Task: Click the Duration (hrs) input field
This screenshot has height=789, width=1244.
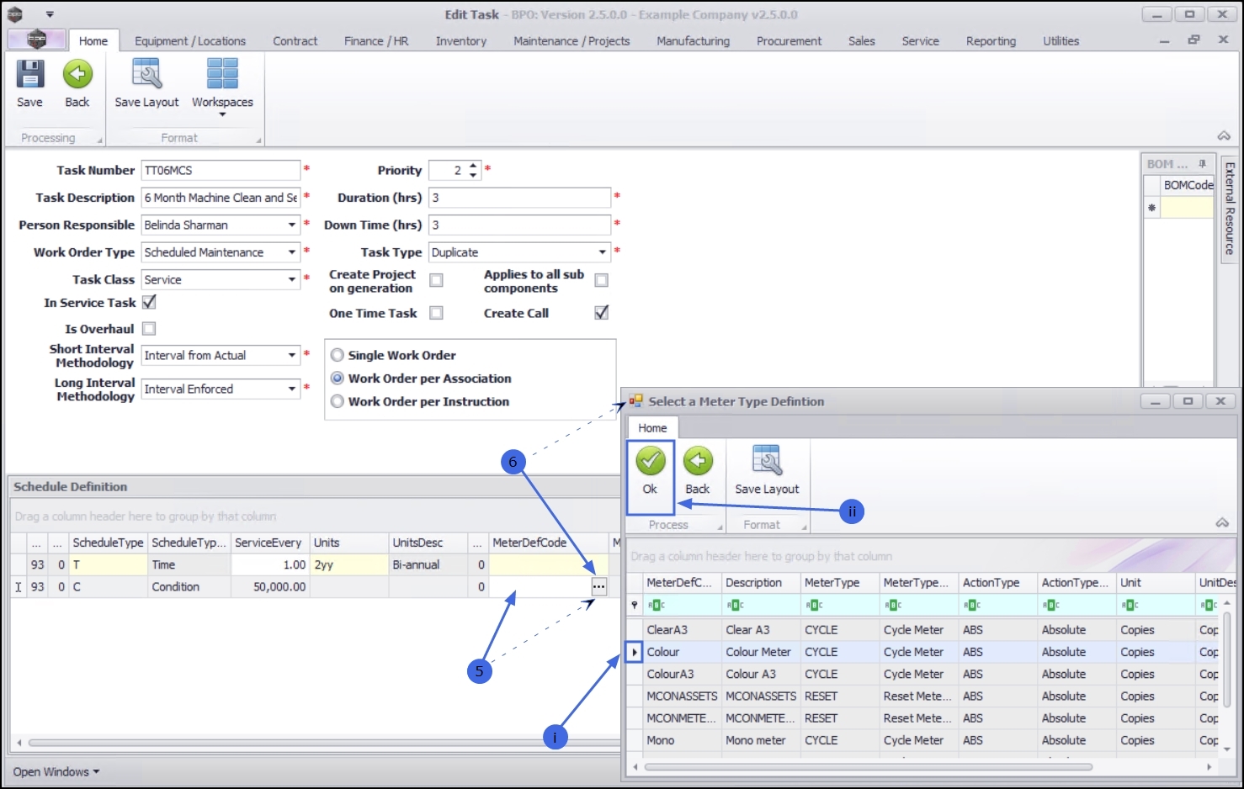Action: pyautogui.click(x=519, y=198)
